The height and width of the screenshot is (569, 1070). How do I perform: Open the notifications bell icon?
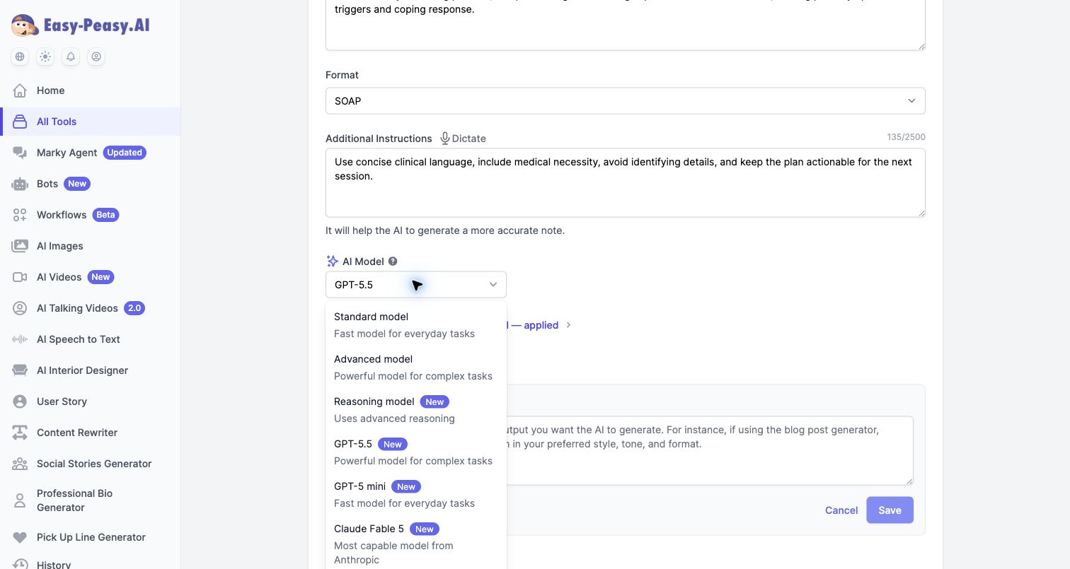click(x=71, y=57)
